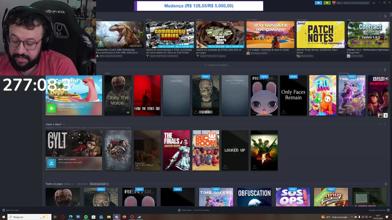Image resolution: width=392 pixels, height=220 pixels.
Task: Select From The Other Side game
Action: coord(147,95)
